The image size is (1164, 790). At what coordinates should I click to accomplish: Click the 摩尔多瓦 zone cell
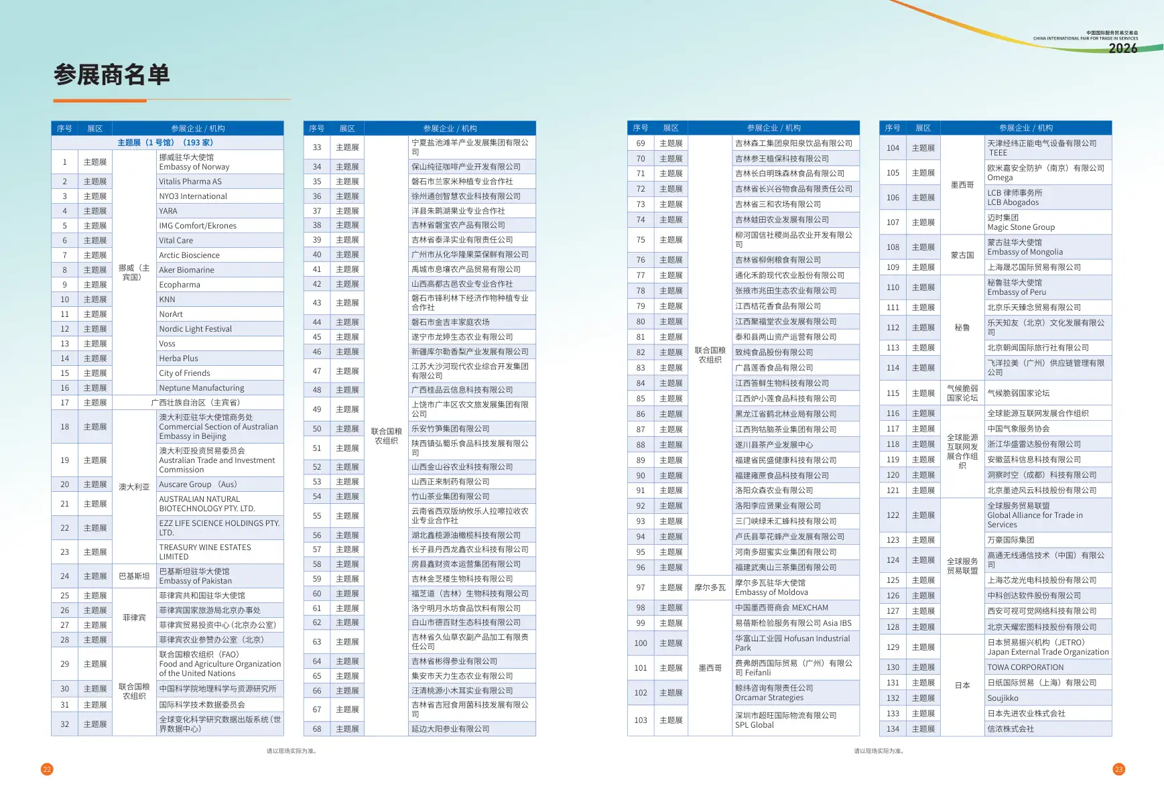[710, 588]
